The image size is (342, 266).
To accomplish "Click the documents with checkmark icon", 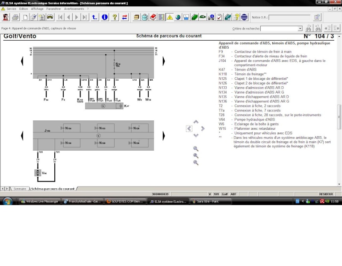I will (33, 17).
